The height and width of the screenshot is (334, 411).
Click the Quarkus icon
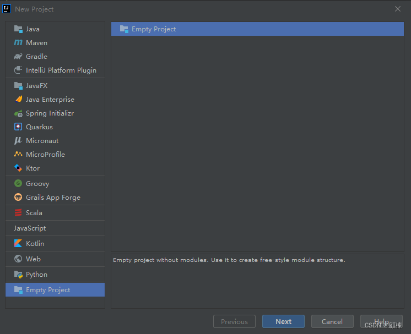coord(18,127)
